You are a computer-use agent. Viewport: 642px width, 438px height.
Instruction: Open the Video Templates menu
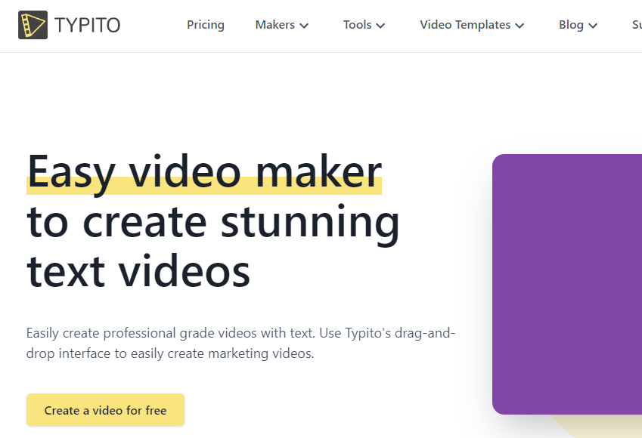coord(465,25)
